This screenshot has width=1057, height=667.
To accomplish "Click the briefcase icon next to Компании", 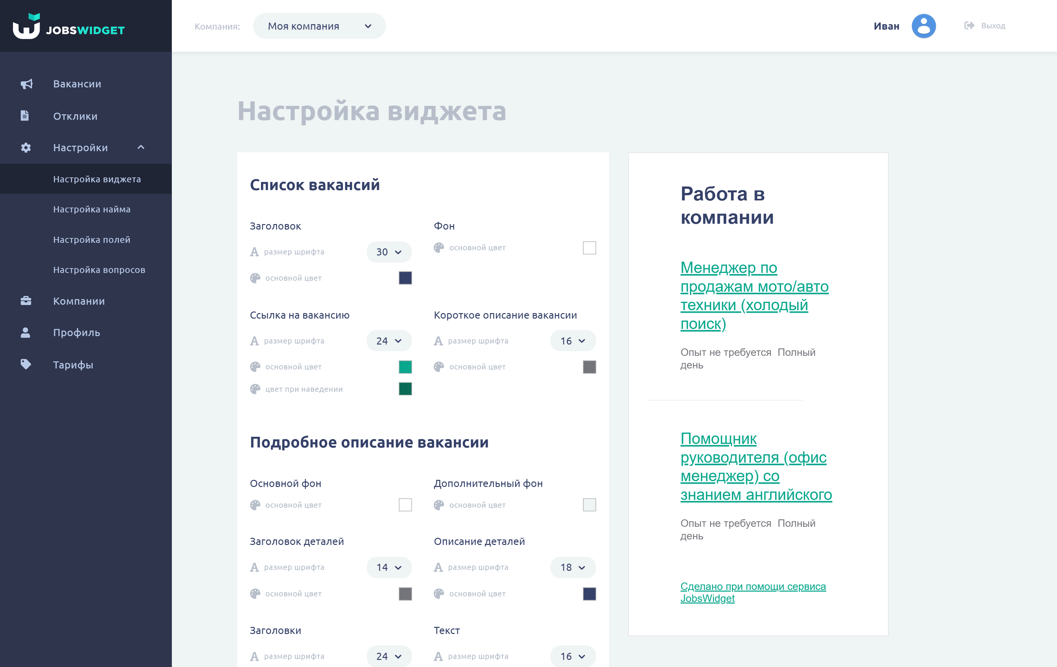I will point(26,300).
